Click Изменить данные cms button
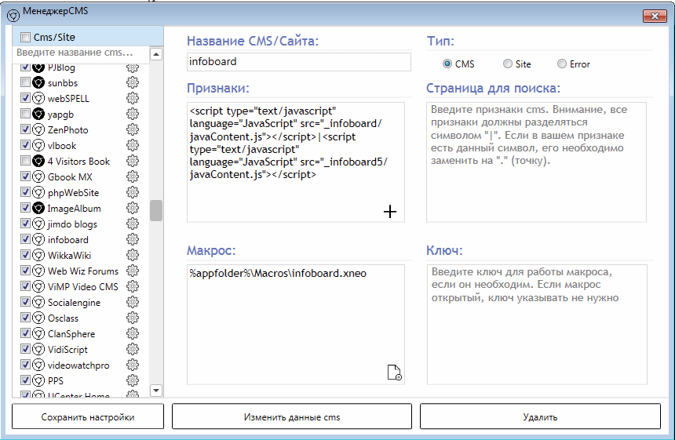 292,416
